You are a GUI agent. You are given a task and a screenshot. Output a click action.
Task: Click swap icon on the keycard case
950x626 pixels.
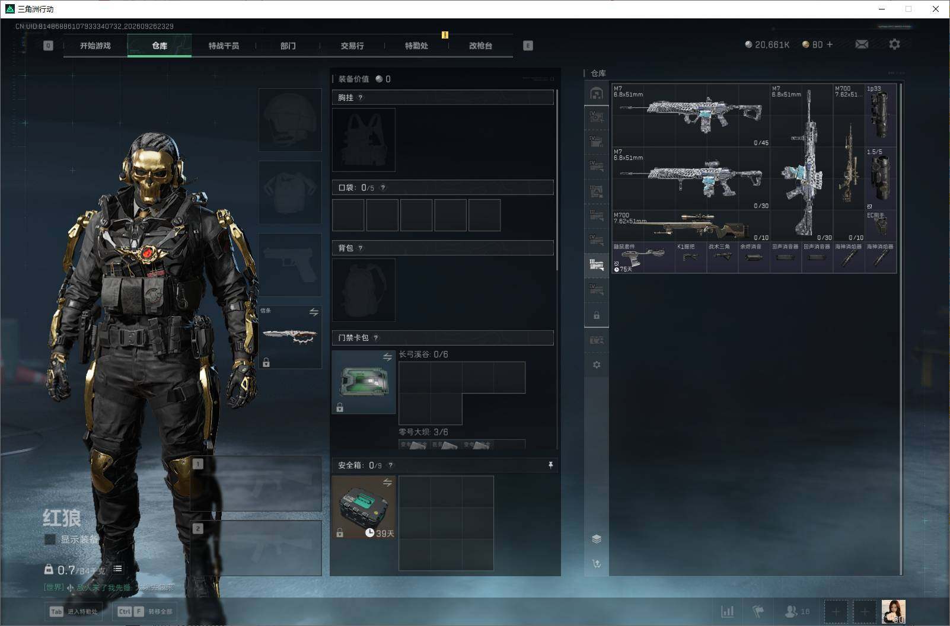pos(387,357)
